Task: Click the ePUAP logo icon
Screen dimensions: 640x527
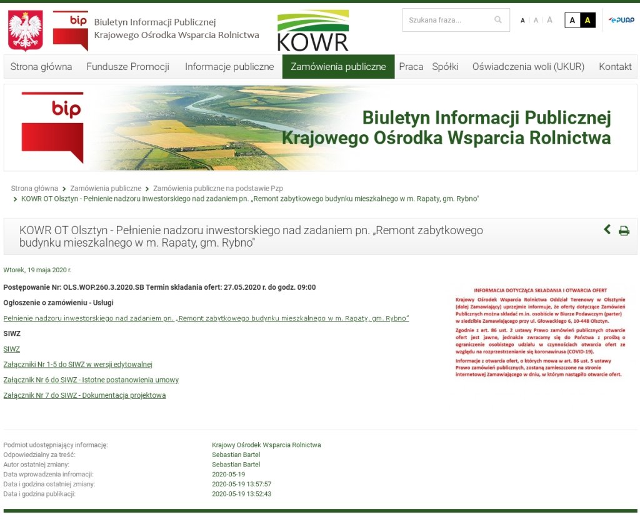Action: pos(621,20)
